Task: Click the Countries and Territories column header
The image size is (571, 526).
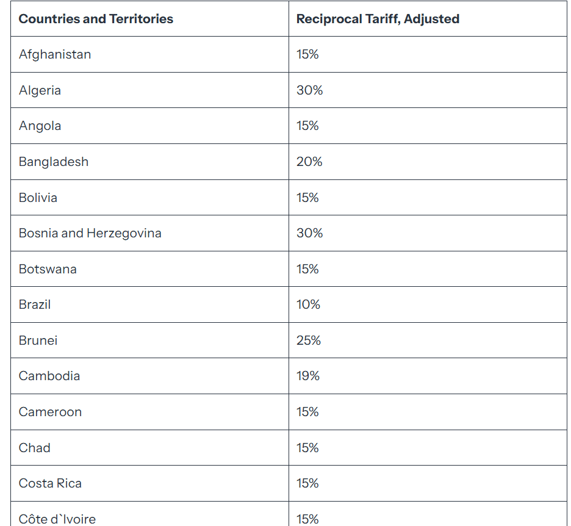Action: (96, 19)
